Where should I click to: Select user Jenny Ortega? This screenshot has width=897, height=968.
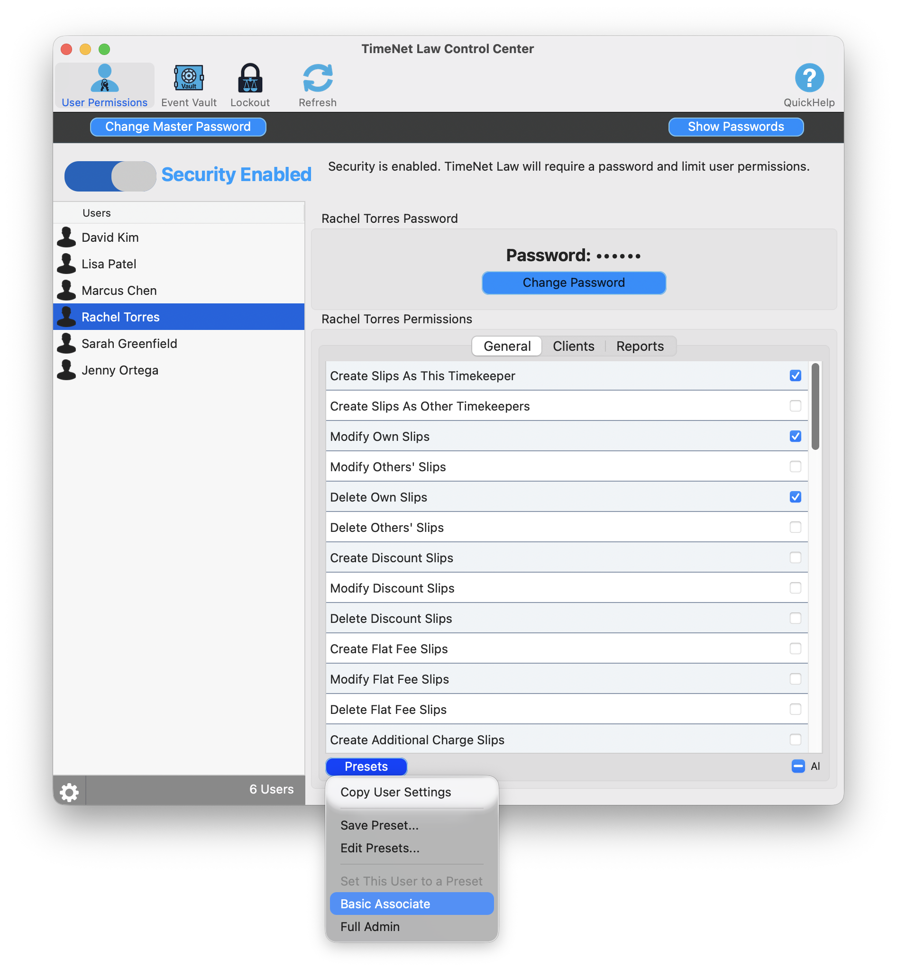(179, 370)
